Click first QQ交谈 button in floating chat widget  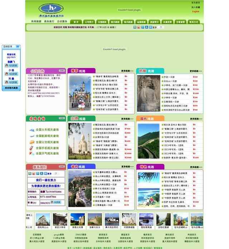click(11, 65)
